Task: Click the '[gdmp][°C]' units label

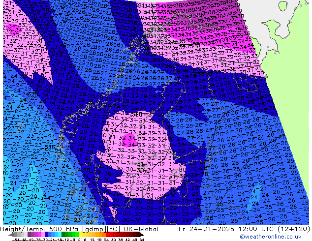Action: click(101, 229)
